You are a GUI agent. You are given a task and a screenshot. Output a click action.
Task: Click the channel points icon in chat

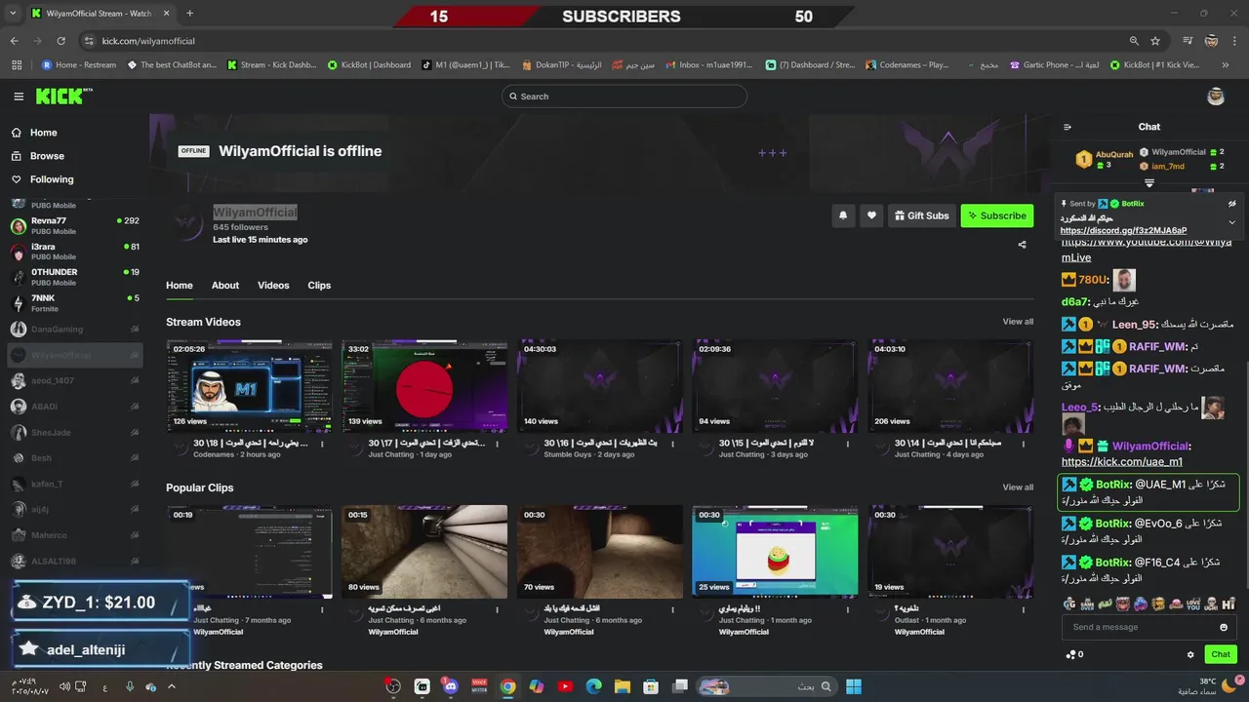click(x=1071, y=654)
